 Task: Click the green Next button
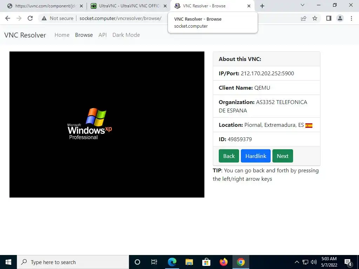click(x=283, y=156)
